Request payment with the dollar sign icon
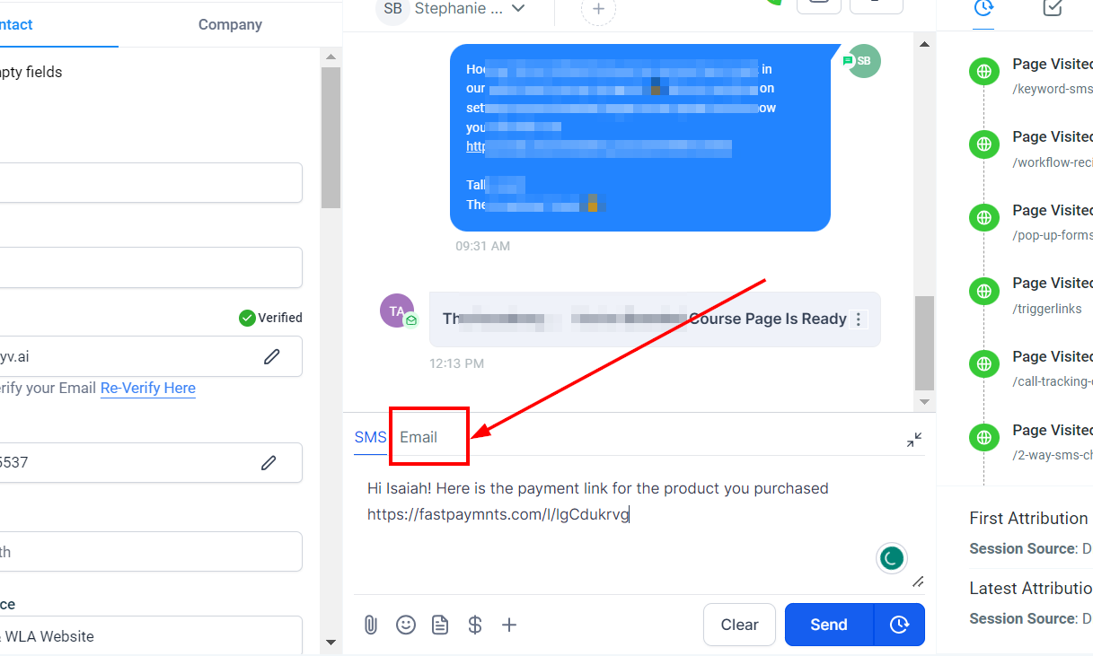This screenshot has height=656, width=1093. pos(476,625)
